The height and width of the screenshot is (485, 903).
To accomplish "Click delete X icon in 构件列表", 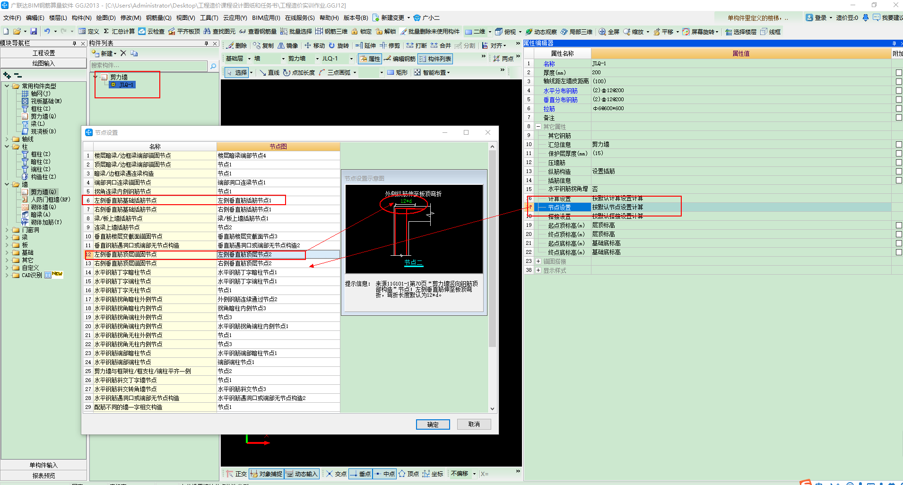I will pyautogui.click(x=123, y=53).
